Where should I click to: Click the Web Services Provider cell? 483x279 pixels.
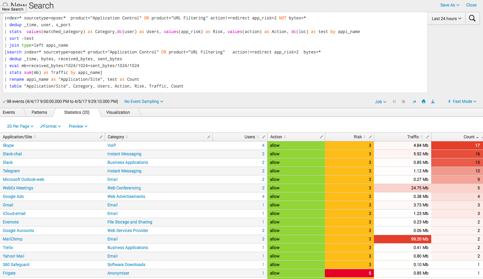click(x=128, y=231)
